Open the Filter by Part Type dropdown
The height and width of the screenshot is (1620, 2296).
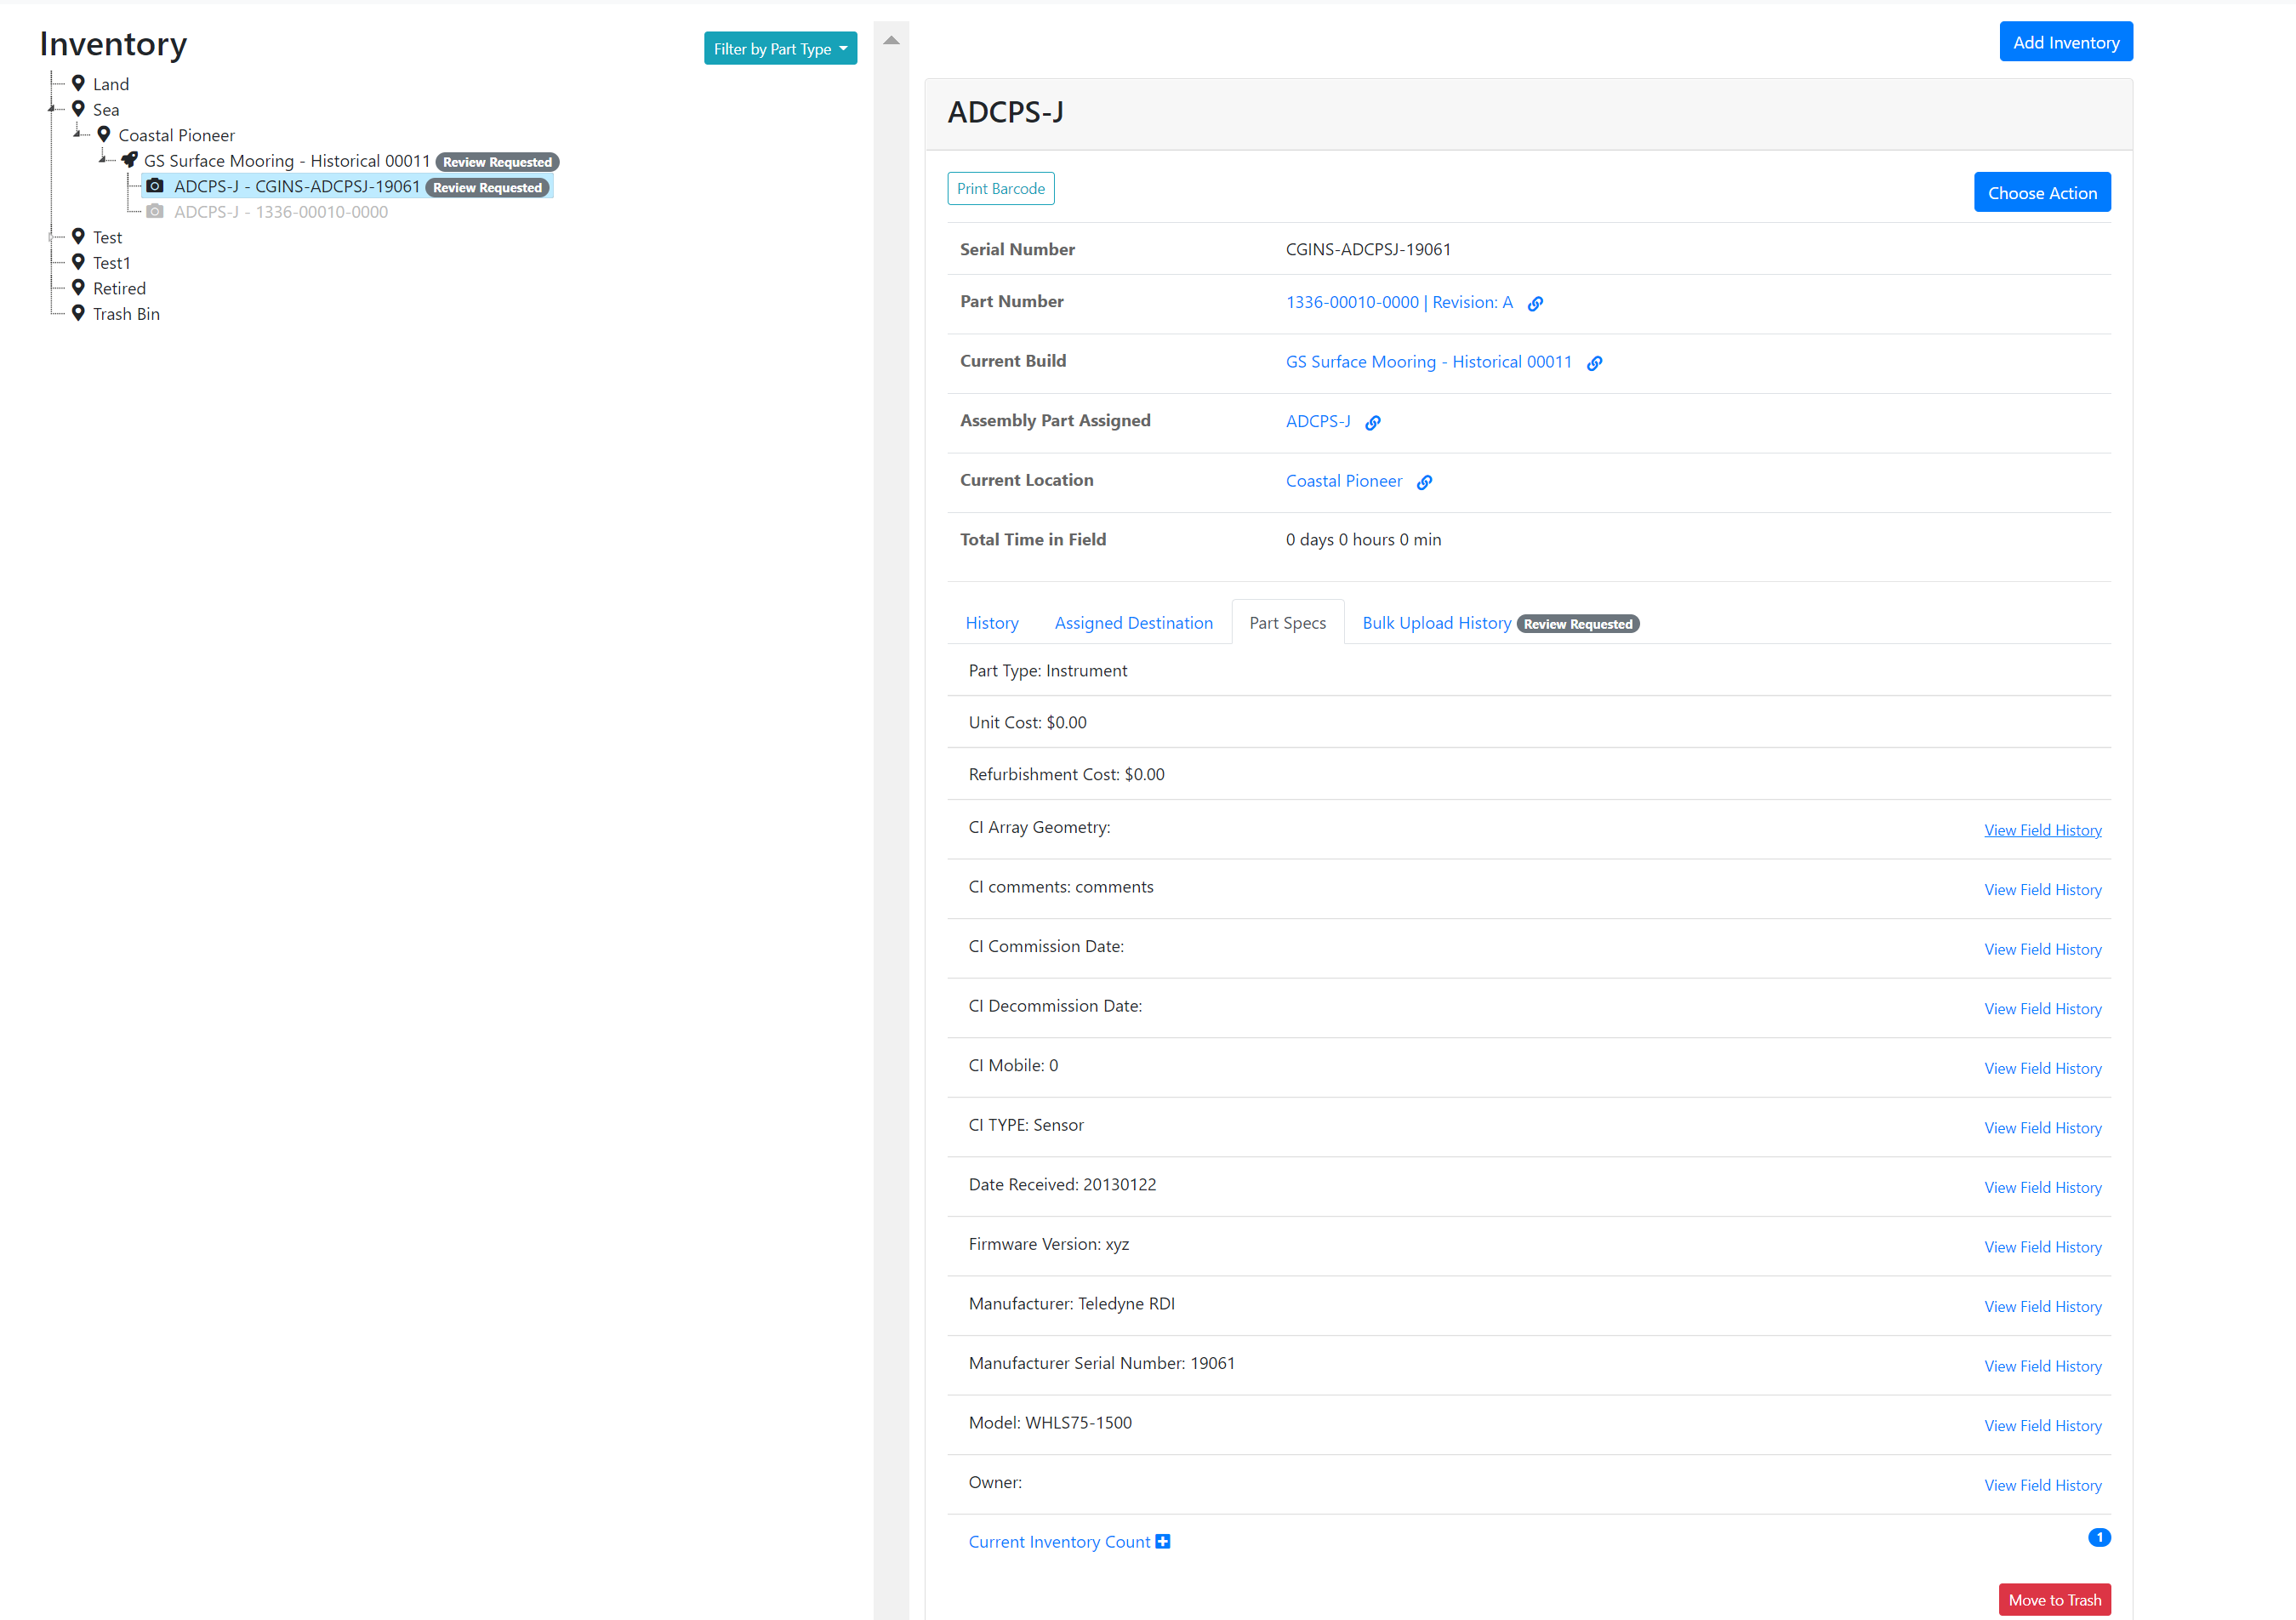pyautogui.click(x=780, y=48)
